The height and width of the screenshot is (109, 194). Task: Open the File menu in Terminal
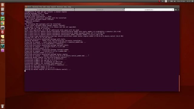click(x=41, y=7)
